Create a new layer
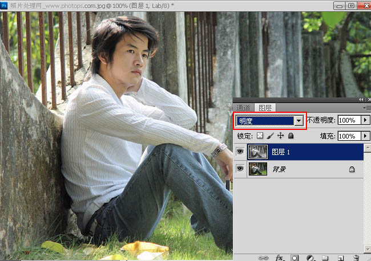Image resolution: width=371 pixels, height=261 pixels. click(x=341, y=258)
